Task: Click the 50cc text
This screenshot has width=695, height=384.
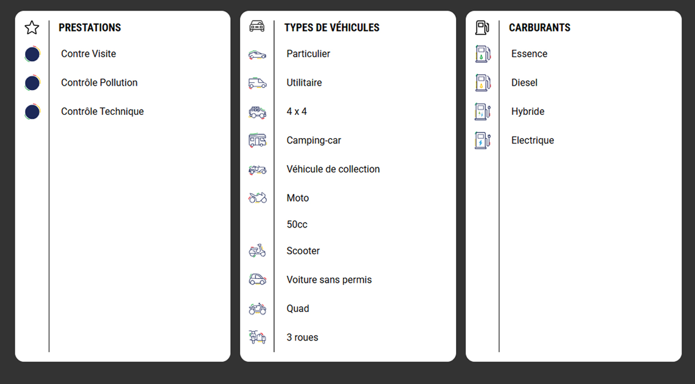Action: click(x=297, y=224)
